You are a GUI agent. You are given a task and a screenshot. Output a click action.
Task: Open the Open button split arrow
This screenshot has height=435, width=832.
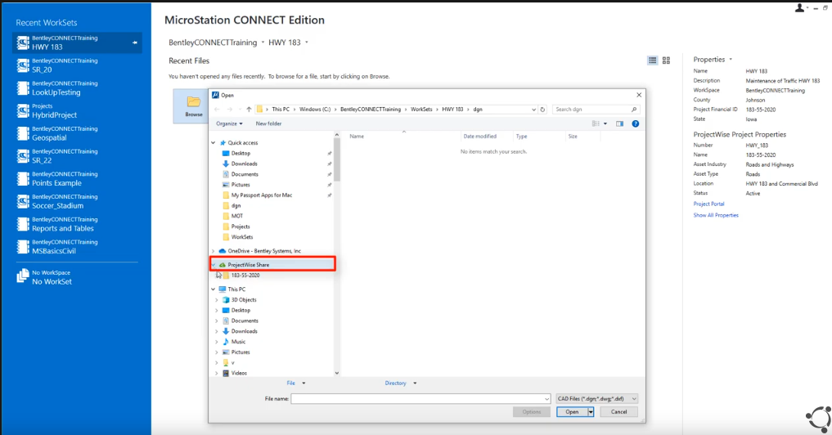pos(591,411)
